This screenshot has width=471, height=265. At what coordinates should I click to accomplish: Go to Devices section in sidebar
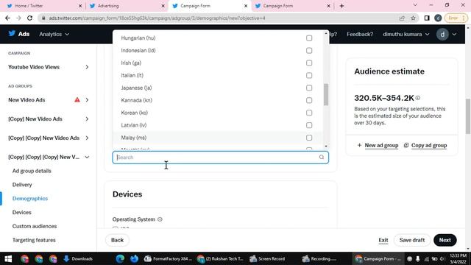click(x=21, y=212)
